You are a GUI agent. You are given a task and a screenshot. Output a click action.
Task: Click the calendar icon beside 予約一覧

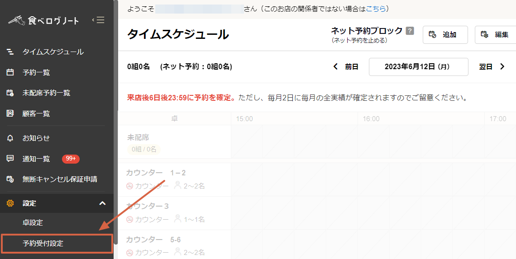(x=10, y=72)
